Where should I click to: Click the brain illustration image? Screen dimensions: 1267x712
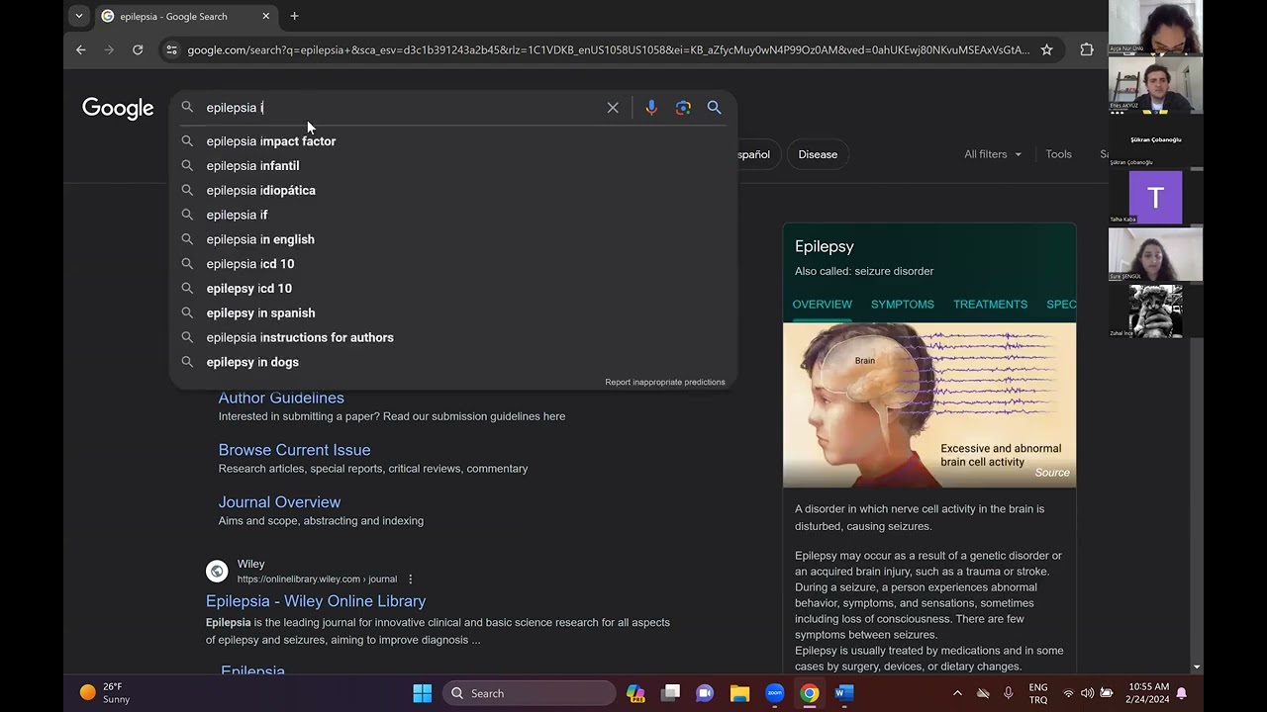point(929,405)
